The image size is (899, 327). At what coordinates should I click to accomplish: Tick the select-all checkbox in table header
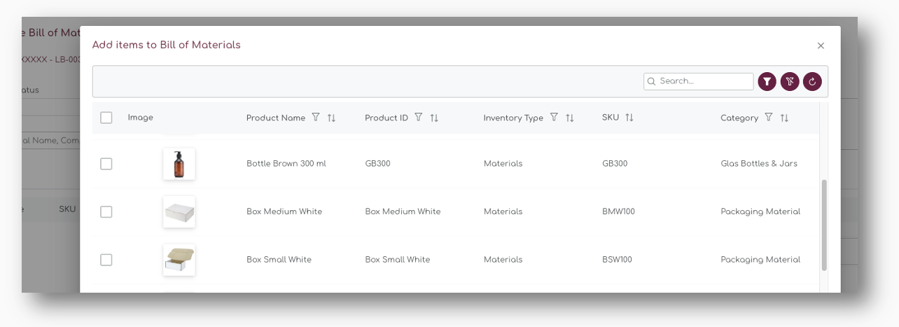point(106,118)
